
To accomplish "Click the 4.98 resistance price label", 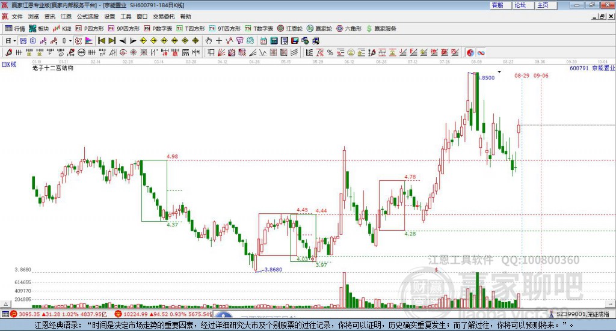I will pos(172,156).
